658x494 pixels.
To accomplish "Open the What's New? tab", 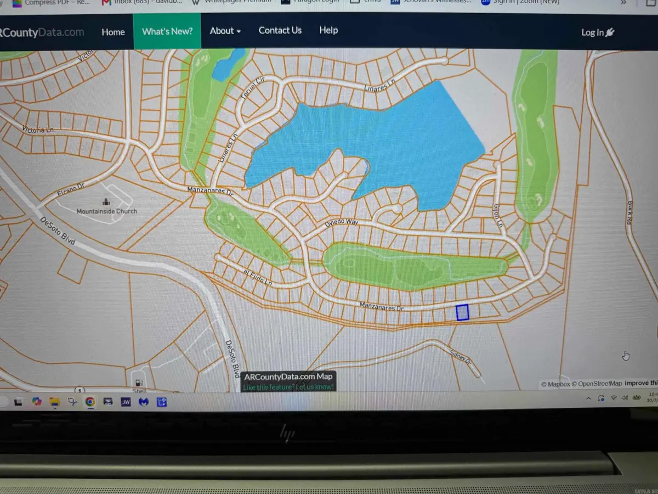I will pyautogui.click(x=167, y=31).
